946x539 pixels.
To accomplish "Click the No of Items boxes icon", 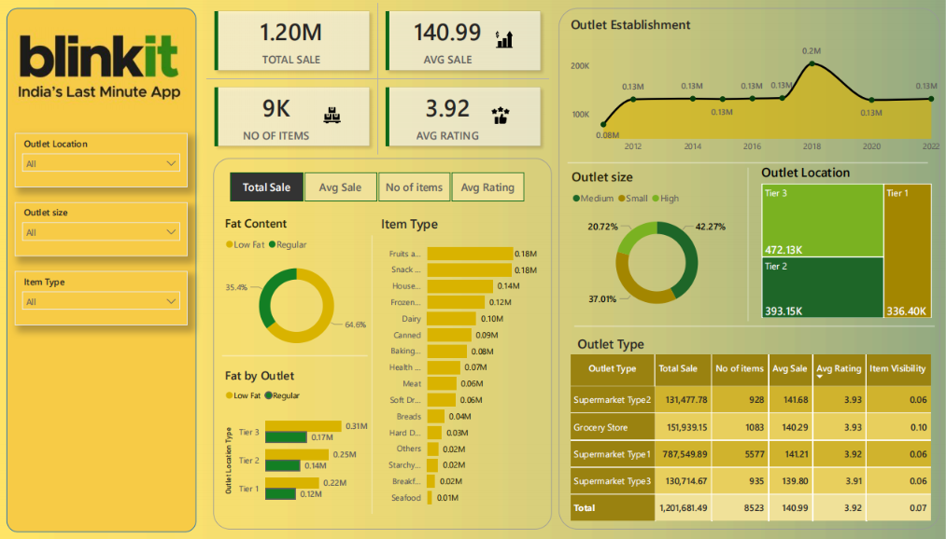I will (332, 115).
